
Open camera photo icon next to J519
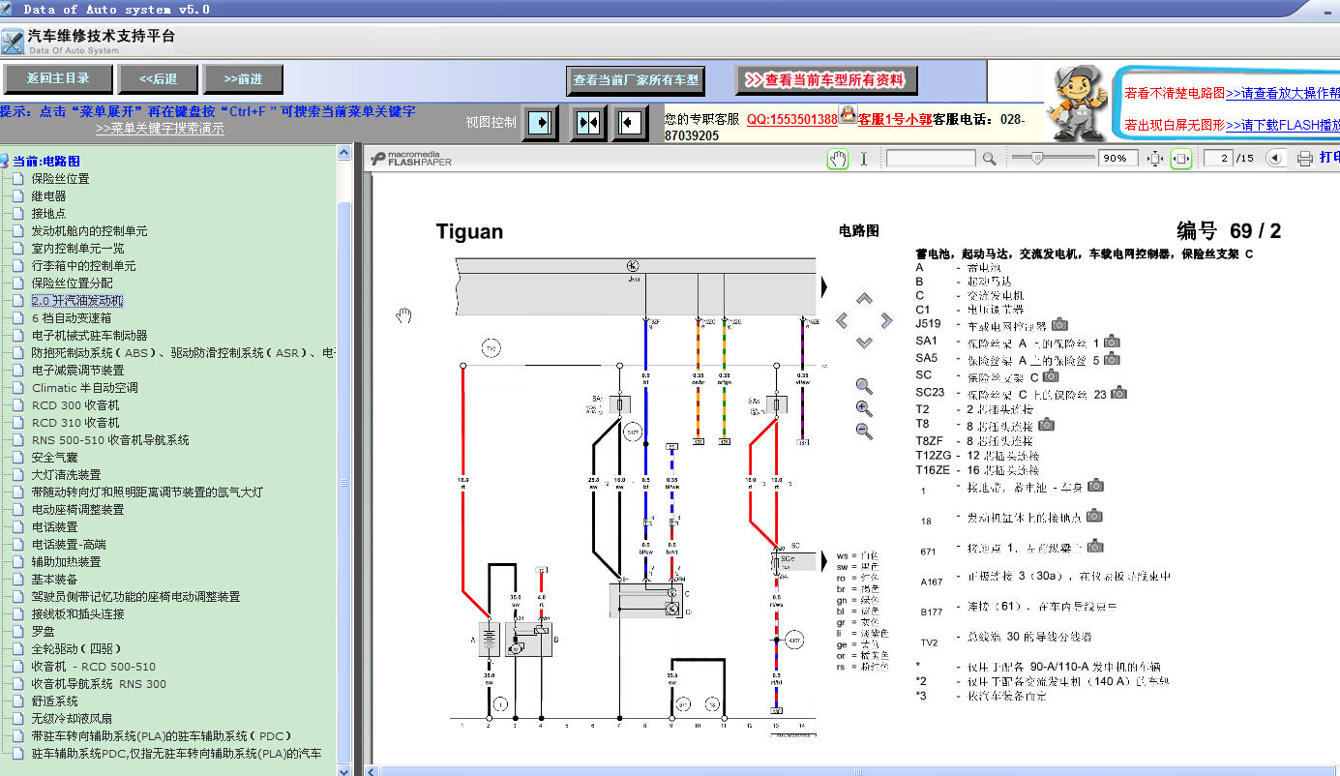[x=1060, y=324]
